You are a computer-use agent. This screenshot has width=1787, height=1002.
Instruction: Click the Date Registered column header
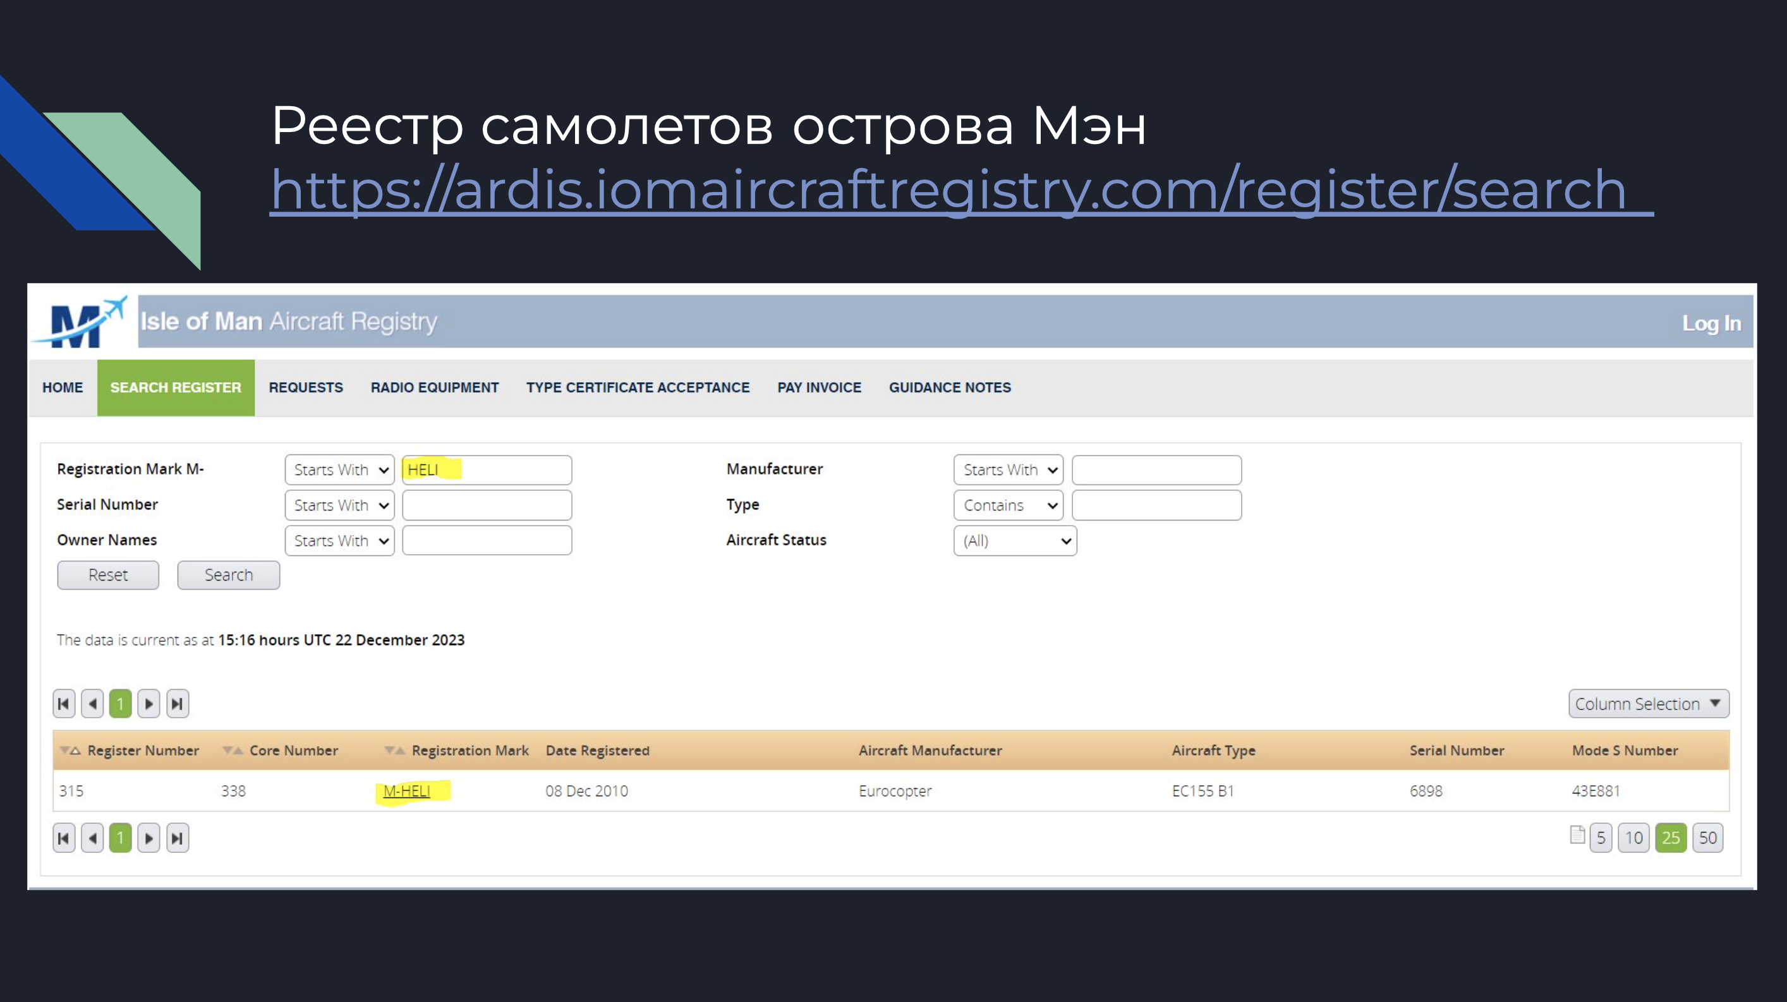pyautogui.click(x=597, y=751)
